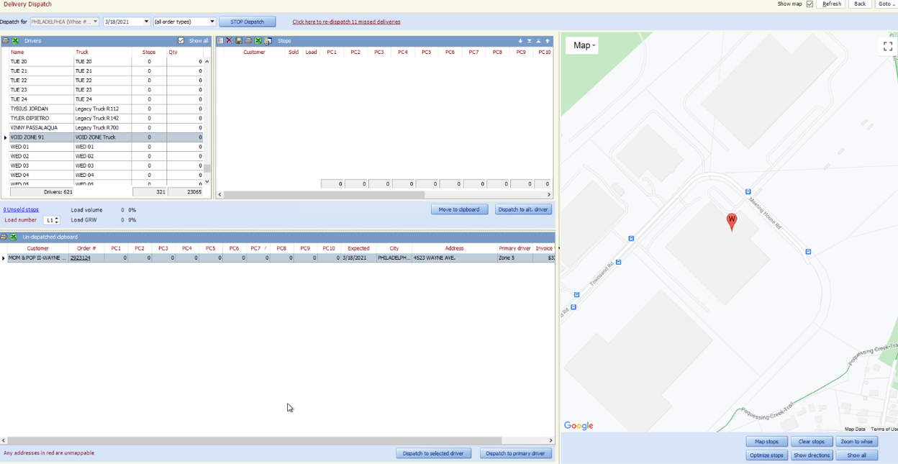The height and width of the screenshot is (464, 898).
Task: Export Drivers list to Excel
Action: [14, 41]
